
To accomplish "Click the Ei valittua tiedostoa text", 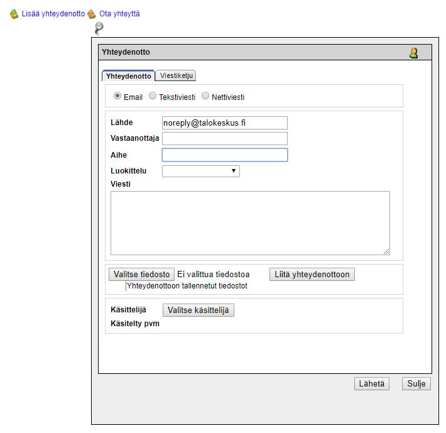I will (214, 274).
